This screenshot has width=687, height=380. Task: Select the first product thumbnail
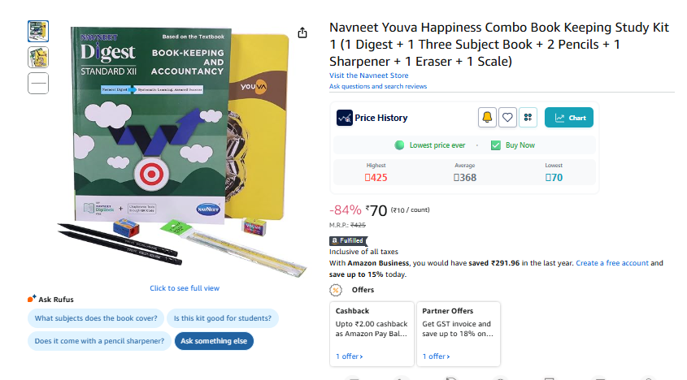(38, 32)
